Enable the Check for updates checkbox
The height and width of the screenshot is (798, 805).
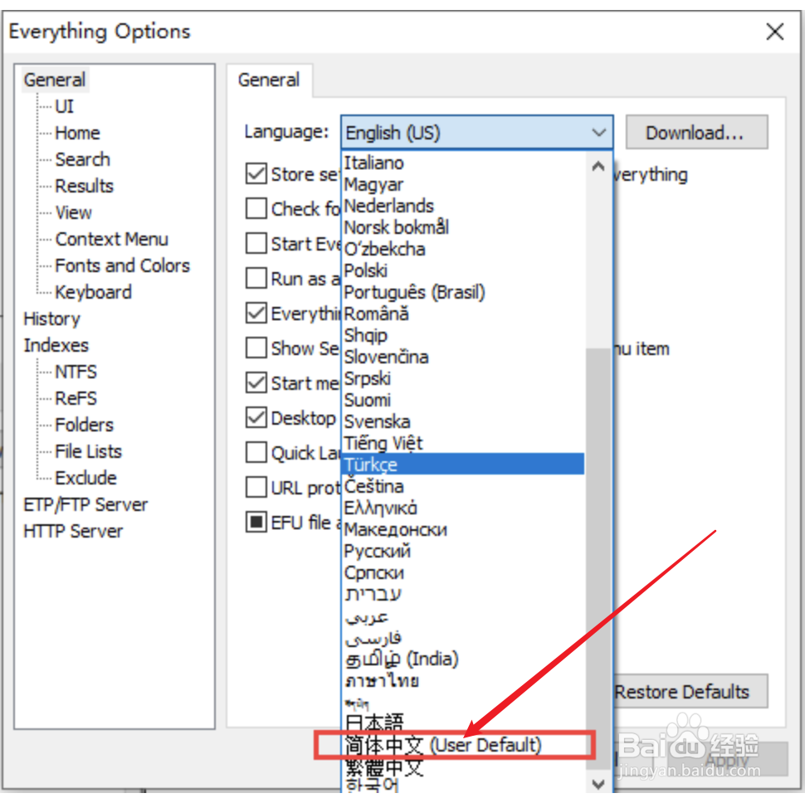256,208
